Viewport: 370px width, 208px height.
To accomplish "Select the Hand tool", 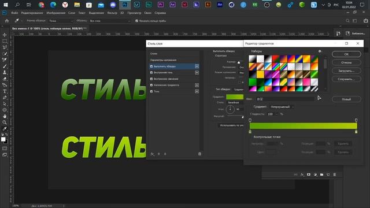I will tap(5, 116).
